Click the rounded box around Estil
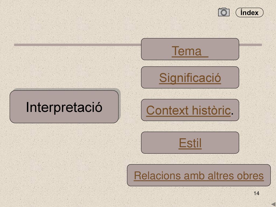276x207 pixels. point(190,143)
